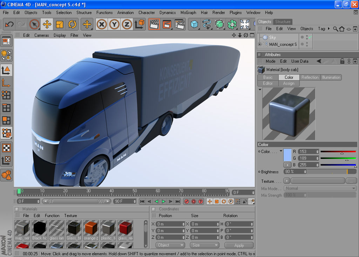The height and width of the screenshot is (257, 359).
Task: Render in Picture Viewer icon
Action: click(x=167, y=24)
